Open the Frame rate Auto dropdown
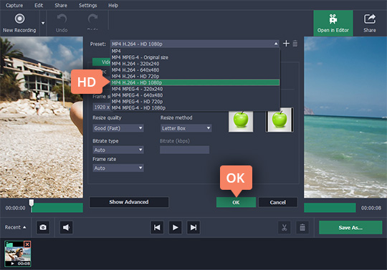 point(118,168)
